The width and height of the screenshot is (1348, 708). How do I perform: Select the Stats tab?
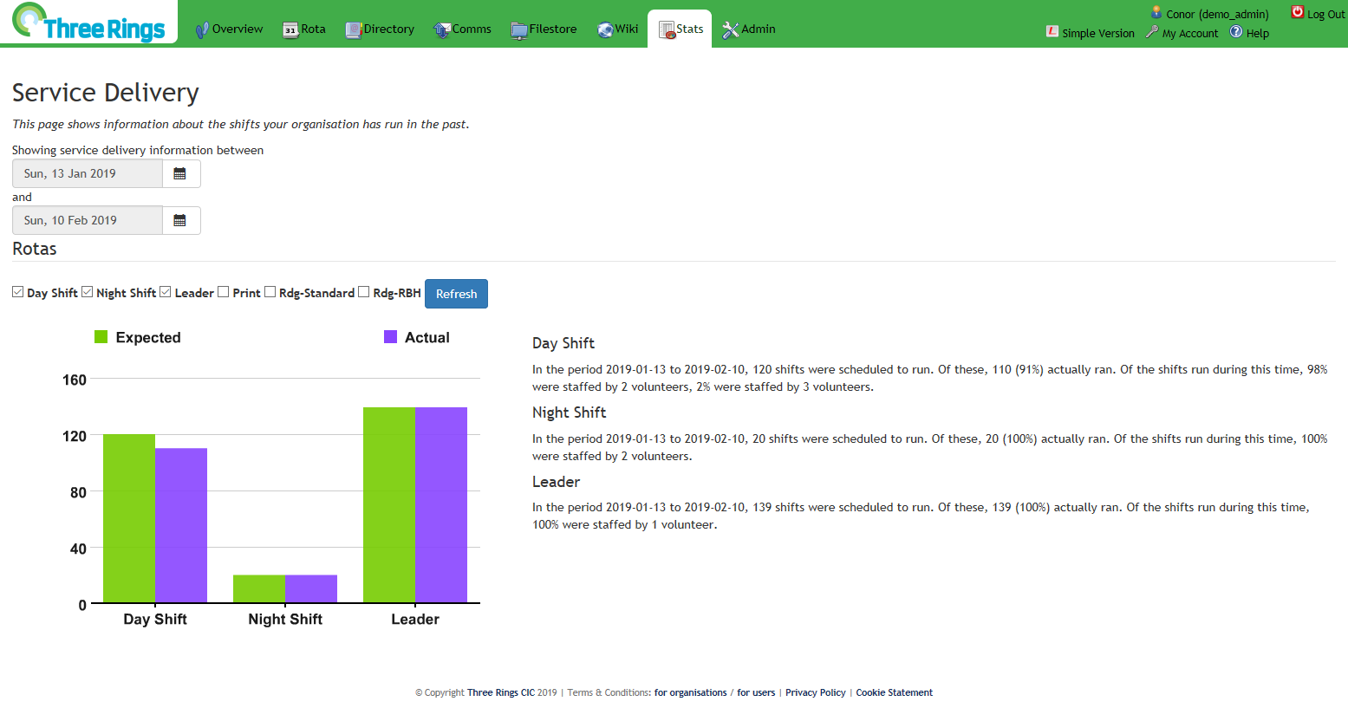[681, 29]
